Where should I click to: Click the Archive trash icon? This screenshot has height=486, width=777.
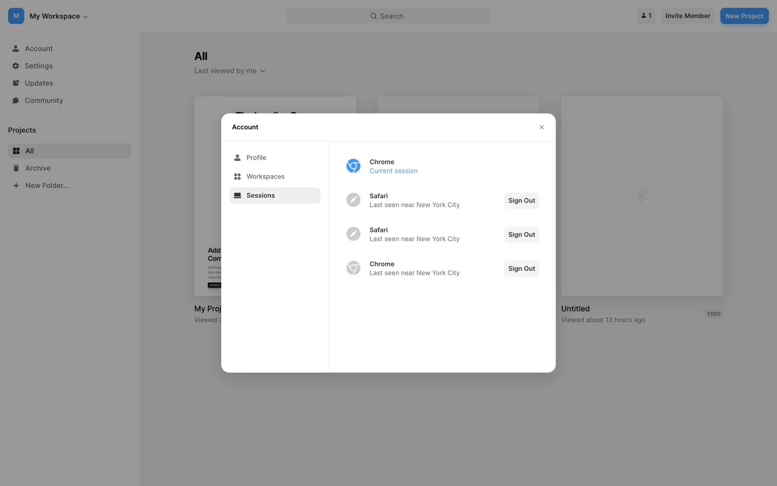[16, 168]
